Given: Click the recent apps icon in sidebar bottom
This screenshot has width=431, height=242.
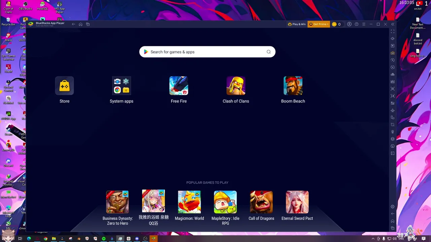Looking at the screenshot, I should click(393, 228).
